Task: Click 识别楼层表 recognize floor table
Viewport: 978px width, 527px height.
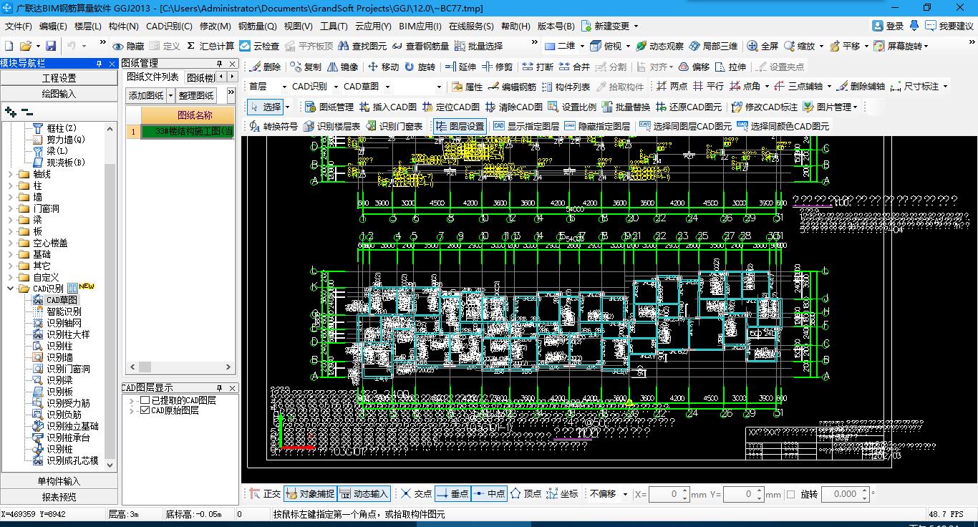Action: click(x=331, y=126)
